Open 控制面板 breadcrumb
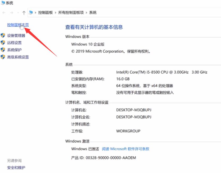221x173 pixels. tap(45, 13)
